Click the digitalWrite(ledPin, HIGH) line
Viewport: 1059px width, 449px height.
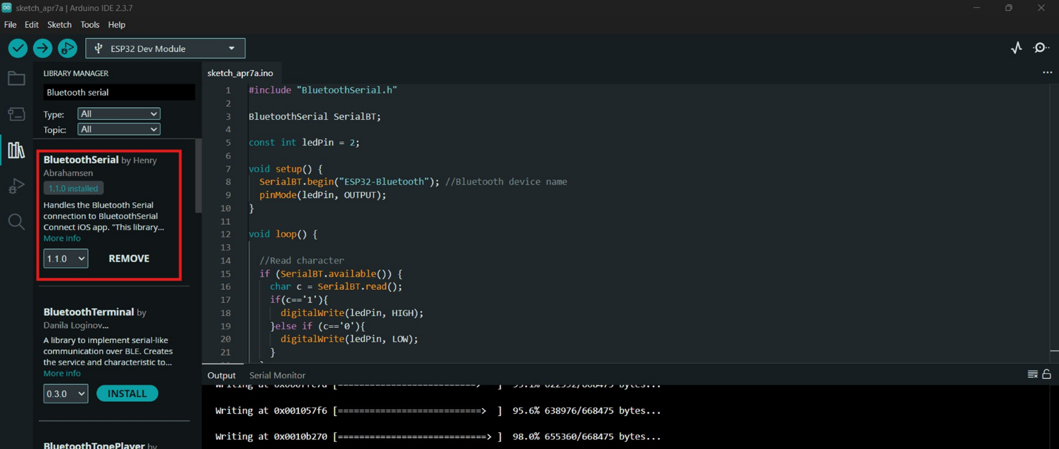tap(352, 312)
